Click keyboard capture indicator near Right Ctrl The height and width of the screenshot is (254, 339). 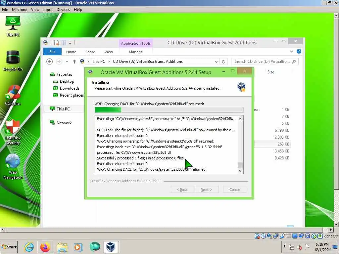(x=320, y=236)
